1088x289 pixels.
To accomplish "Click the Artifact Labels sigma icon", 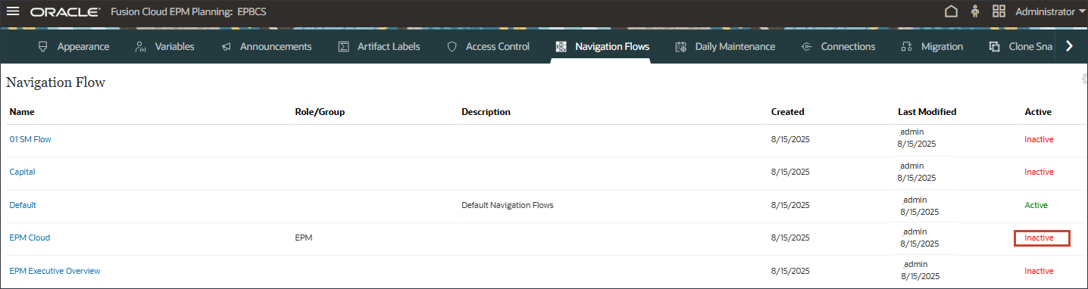I will click(x=343, y=46).
